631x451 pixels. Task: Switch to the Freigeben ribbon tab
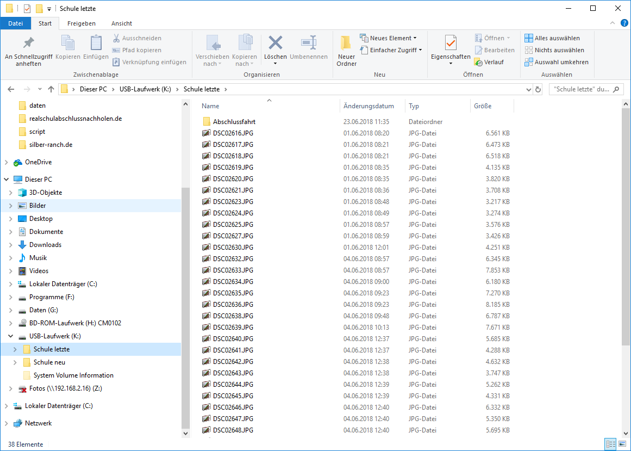point(82,23)
